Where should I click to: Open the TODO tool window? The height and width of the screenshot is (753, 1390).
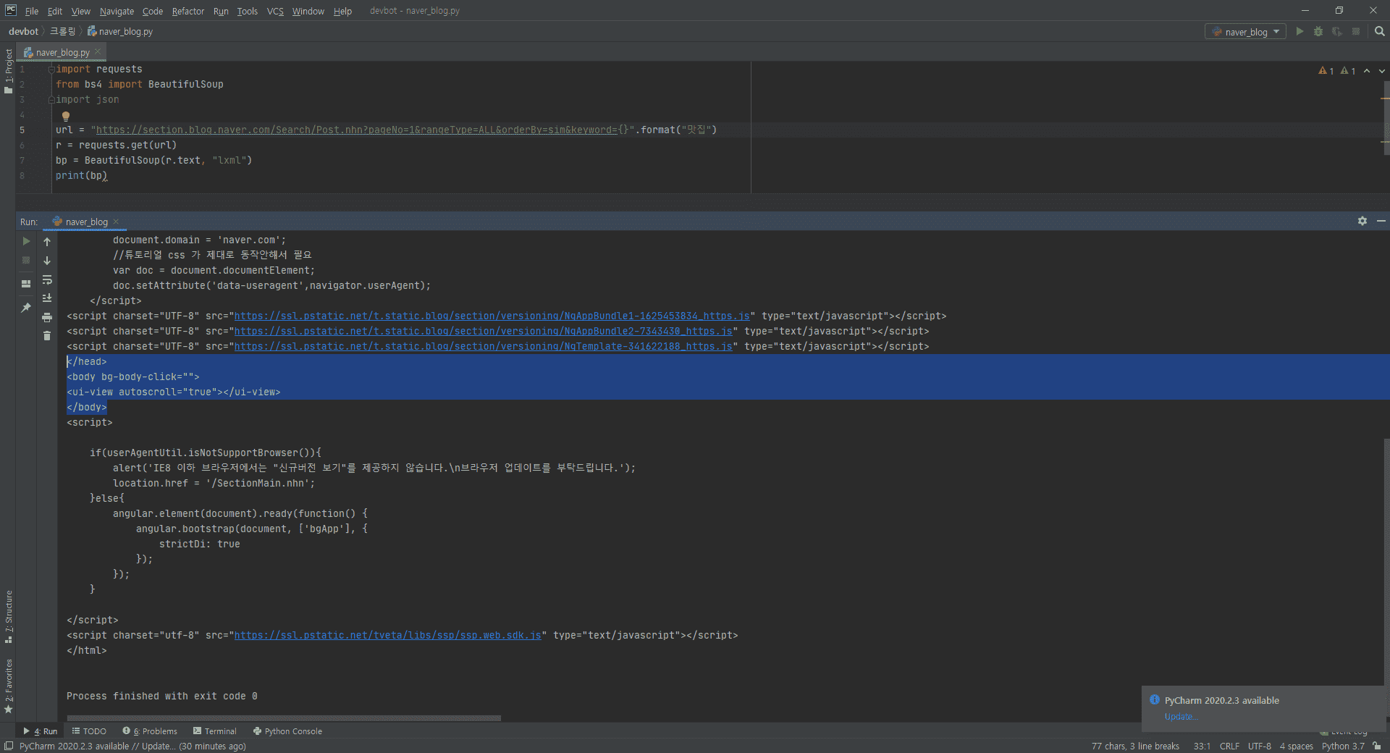pos(89,731)
